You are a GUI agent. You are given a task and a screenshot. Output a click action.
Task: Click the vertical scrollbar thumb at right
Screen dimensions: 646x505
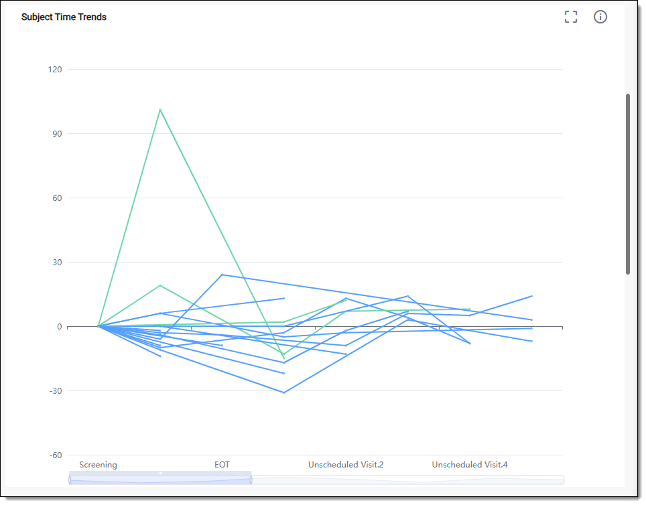coord(627,184)
